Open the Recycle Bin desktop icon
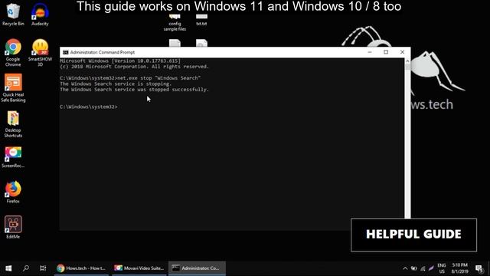This screenshot has height=276, width=490. point(13,15)
